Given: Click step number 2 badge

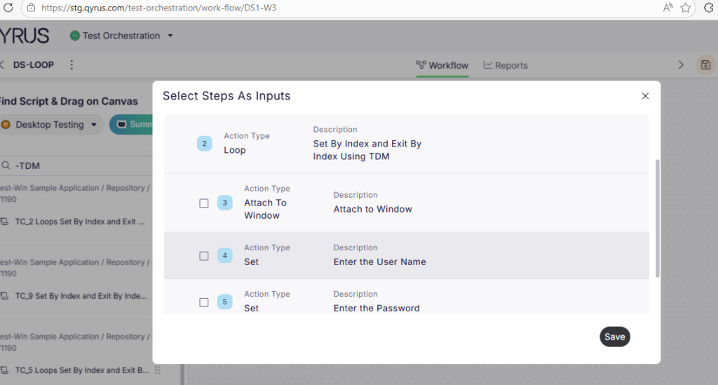Looking at the screenshot, I should (204, 144).
